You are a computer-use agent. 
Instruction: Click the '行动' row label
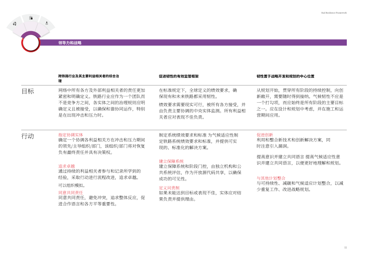(28, 136)
